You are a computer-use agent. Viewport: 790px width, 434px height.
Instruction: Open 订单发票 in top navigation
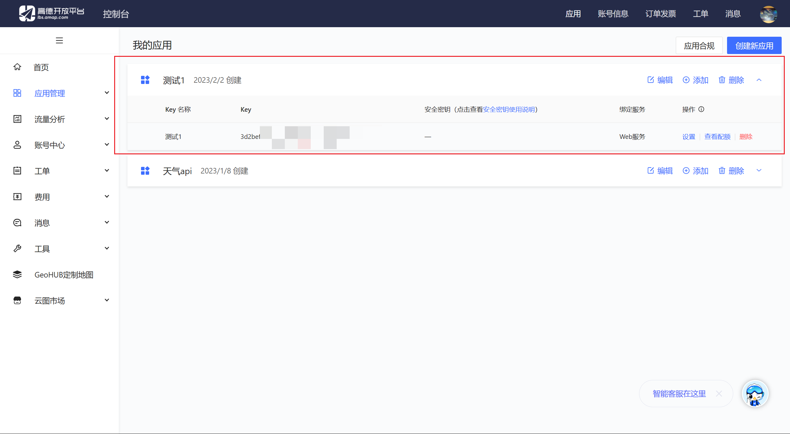tap(660, 14)
